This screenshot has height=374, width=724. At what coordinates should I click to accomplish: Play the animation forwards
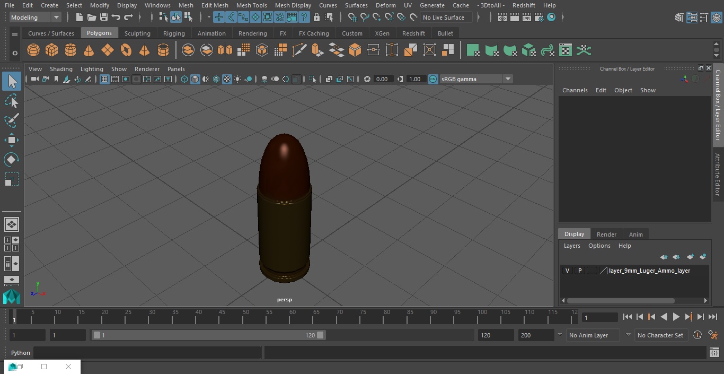(x=676, y=317)
